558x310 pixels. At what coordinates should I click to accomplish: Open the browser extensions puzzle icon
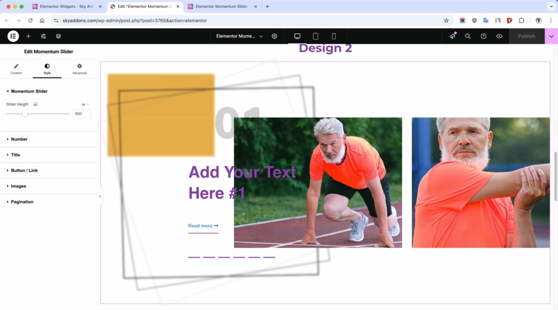[x=521, y=21]
